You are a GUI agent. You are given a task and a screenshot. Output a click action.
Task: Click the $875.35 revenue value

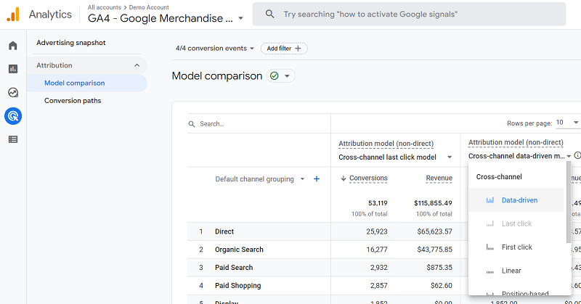[x=439, y=268]
